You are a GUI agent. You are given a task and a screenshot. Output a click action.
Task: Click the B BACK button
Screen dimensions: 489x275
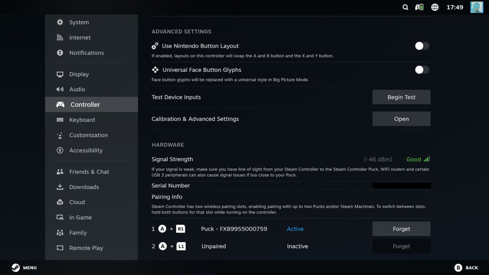(x=466, y=268)
